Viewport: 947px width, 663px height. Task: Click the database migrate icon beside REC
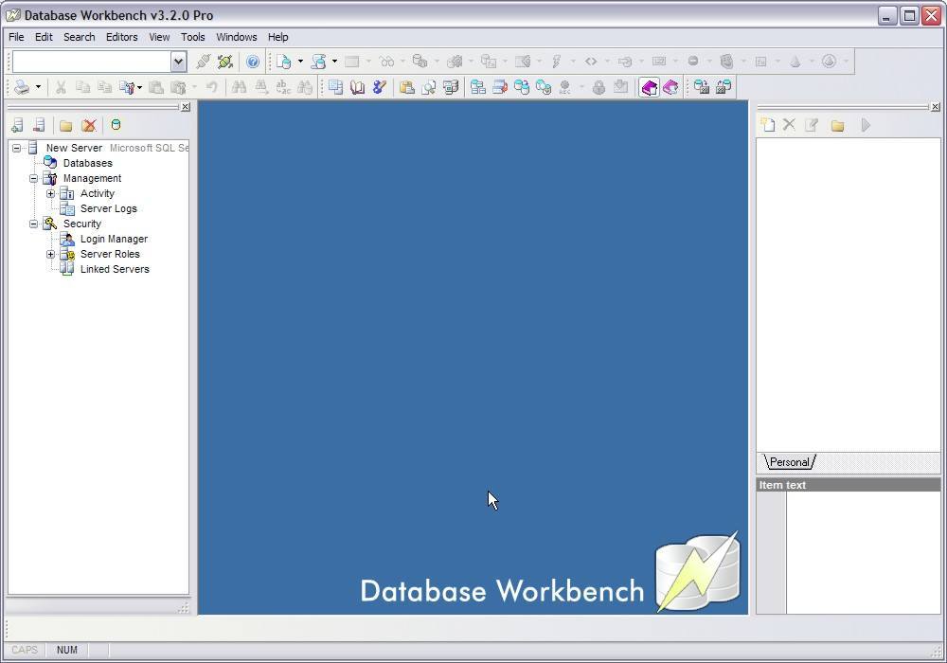543,87
